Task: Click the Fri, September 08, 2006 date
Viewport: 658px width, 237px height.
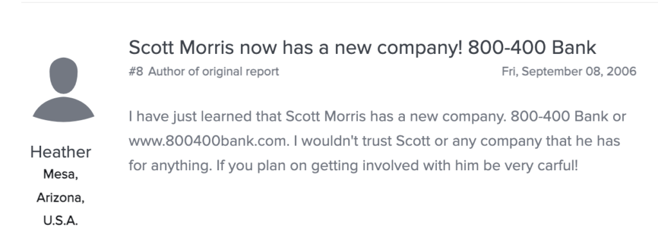Action: (x=569, y=71)
